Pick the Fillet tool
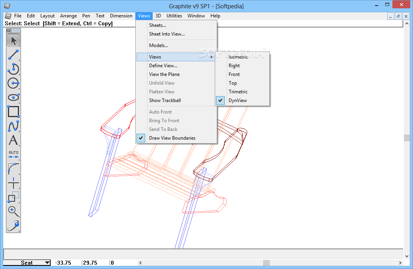Screen dimensions: 413x269 13,169
